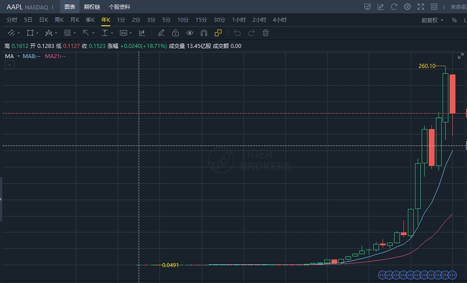Viewport: 467px width, 283px height.
Task: Open the wave pattern drawing tool
Action: (x=48, y=33)
